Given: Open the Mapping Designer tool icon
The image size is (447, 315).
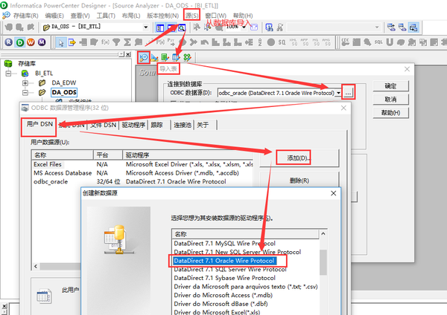Looking at the screenshot, I should click(x=187, y=58).
